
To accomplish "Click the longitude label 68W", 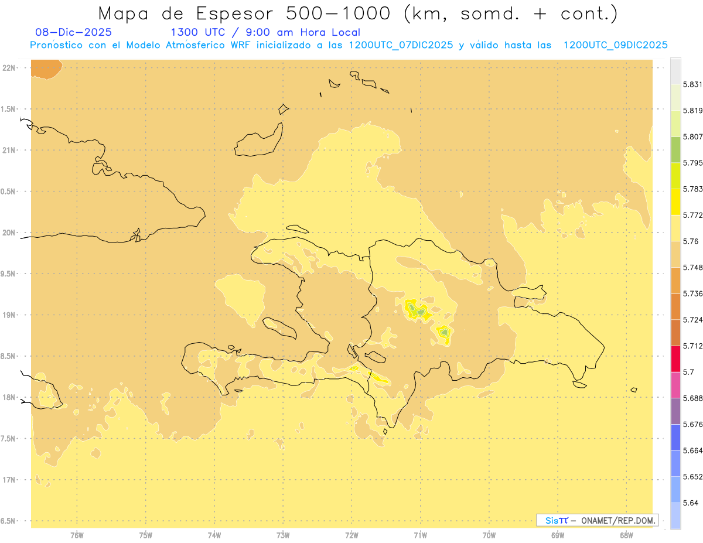I will tap(626, 535).
